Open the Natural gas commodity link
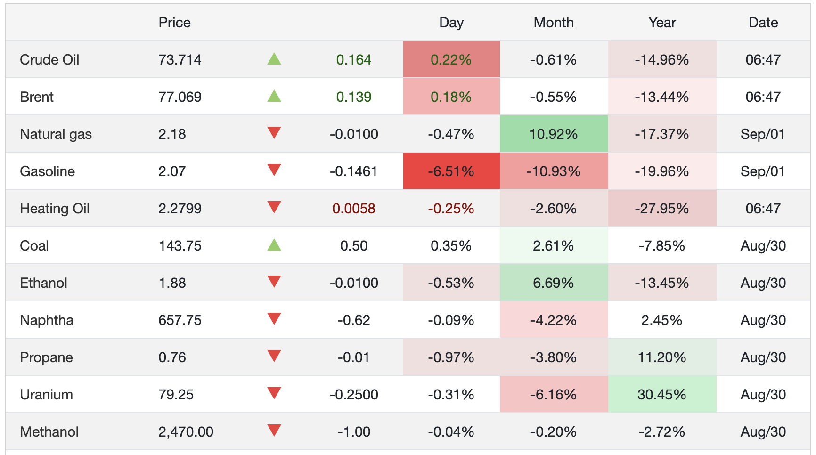816x455 pixels. click(x=56, y=134)
